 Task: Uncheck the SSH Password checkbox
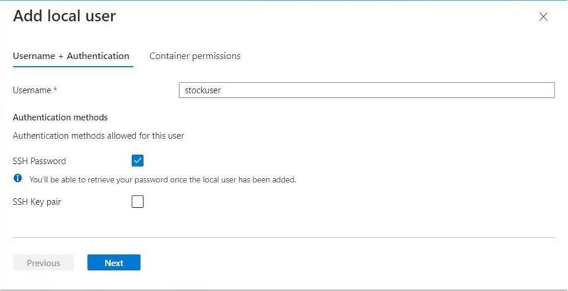(x=137, y=161)
